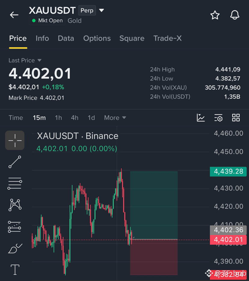Select the XABCD pattern tool

coord(15,205)
